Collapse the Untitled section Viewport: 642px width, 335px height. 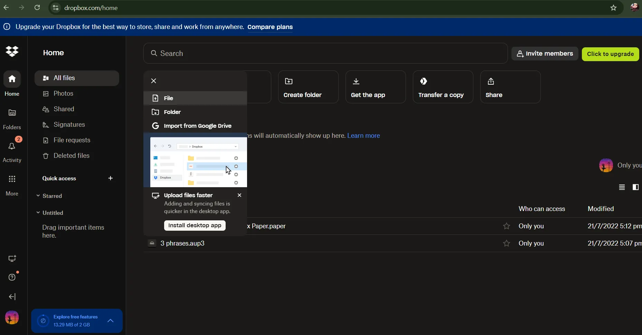click(x=38, y=213)
